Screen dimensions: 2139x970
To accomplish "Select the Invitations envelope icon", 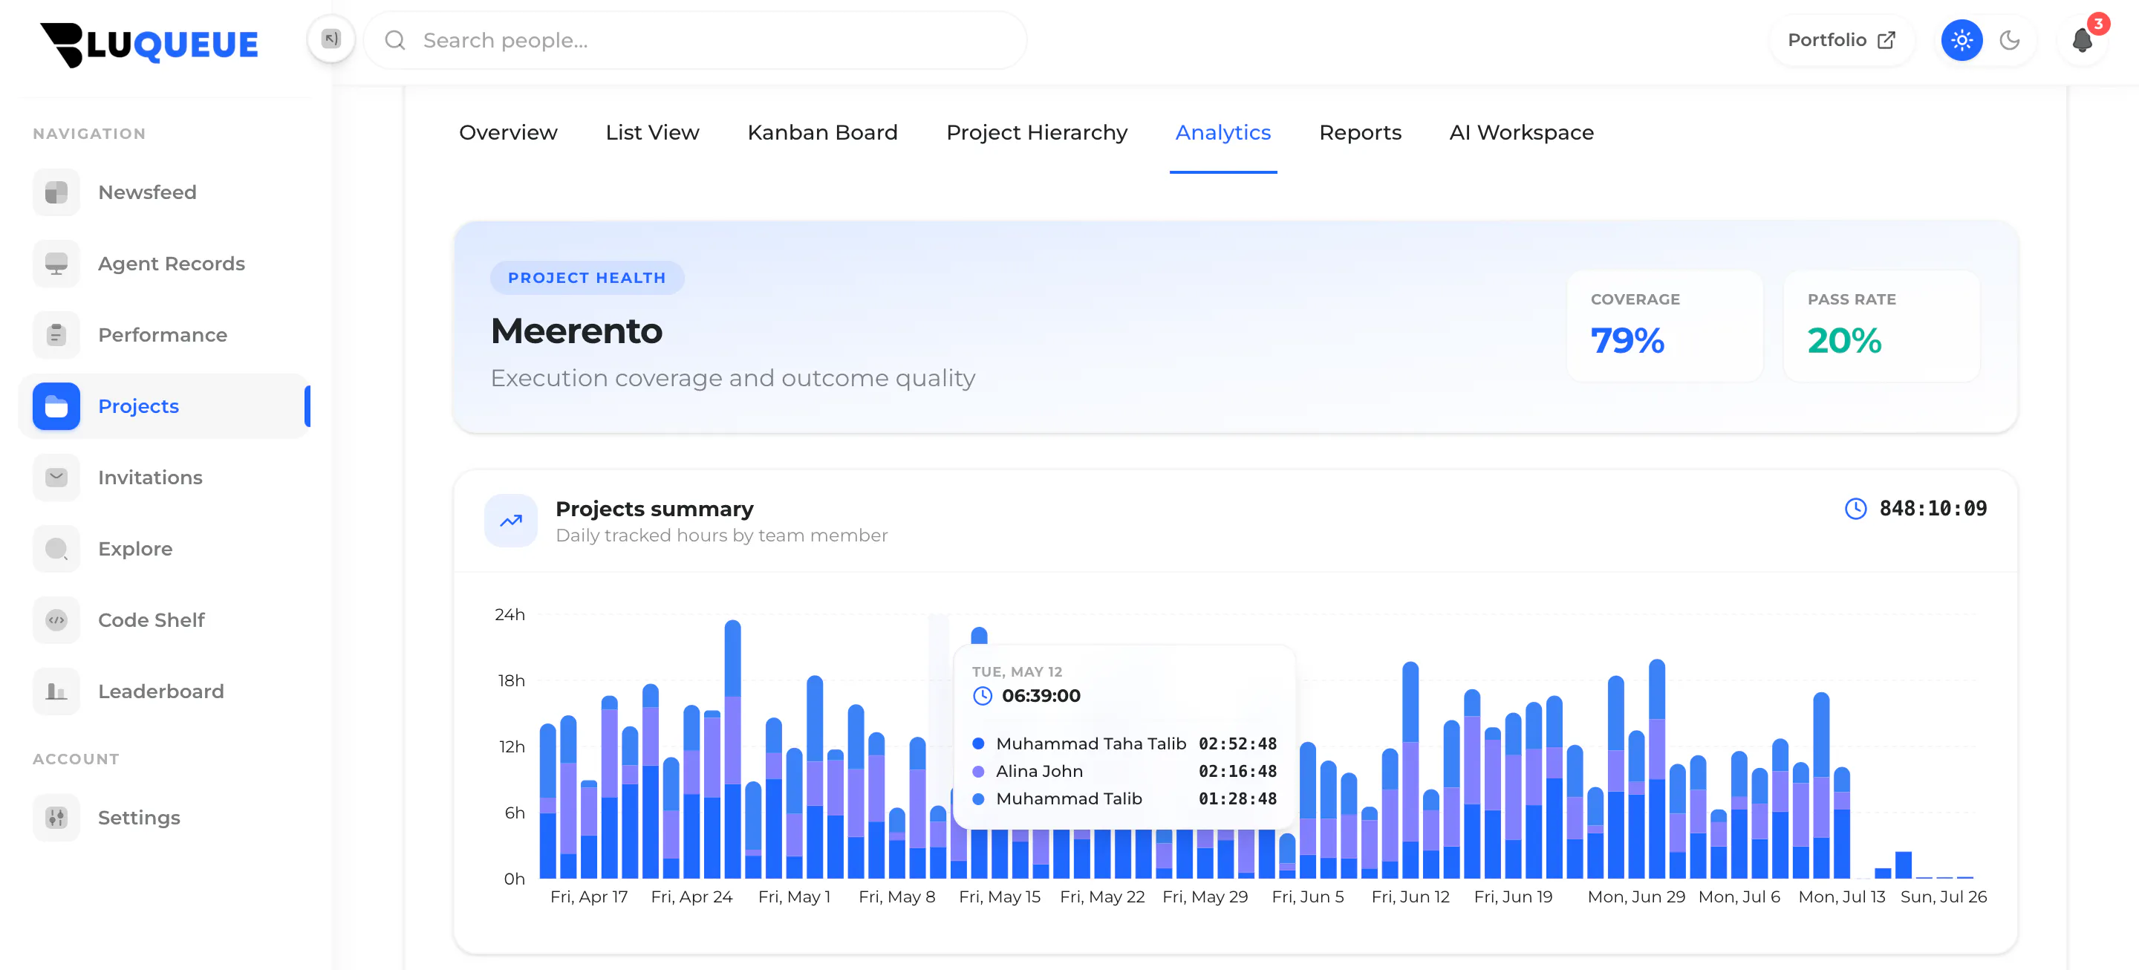I will tap(56, 478).
